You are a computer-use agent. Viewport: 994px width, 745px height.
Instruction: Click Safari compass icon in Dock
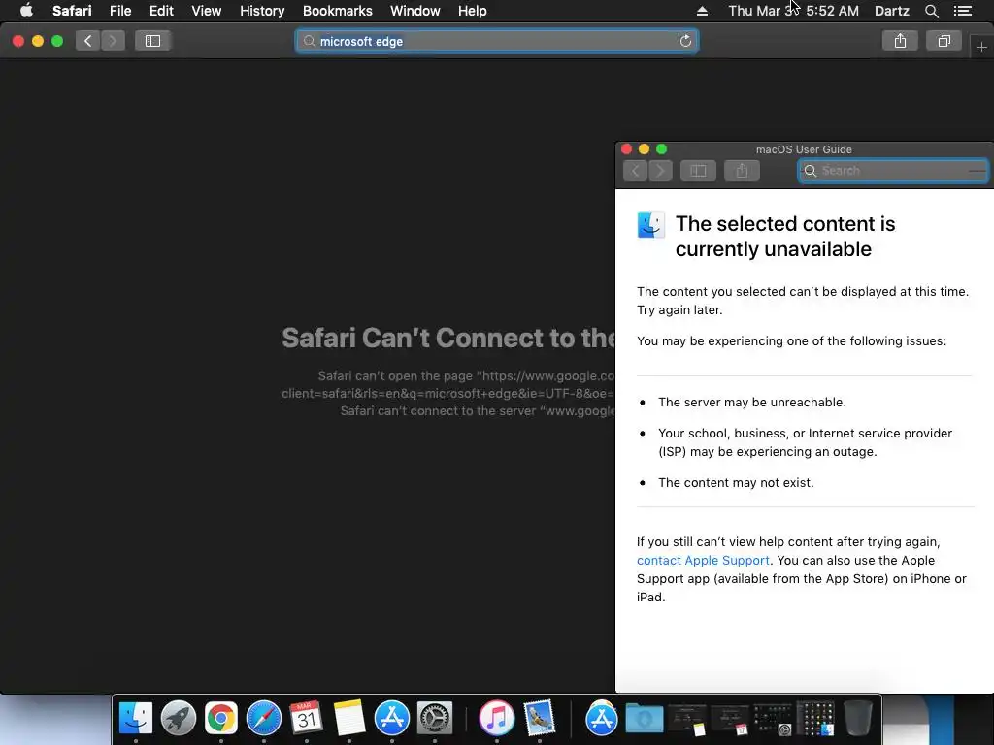tap(264, 719)
